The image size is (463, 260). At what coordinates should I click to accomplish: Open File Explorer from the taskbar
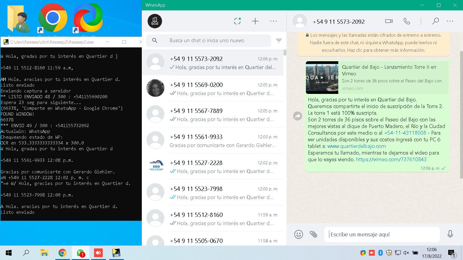click(x=44, y=253)
